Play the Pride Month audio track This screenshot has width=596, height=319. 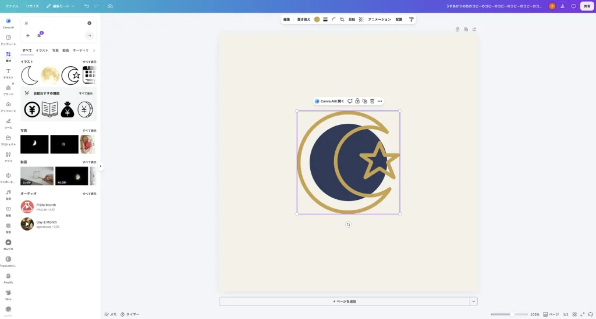(x=27, y=207)
